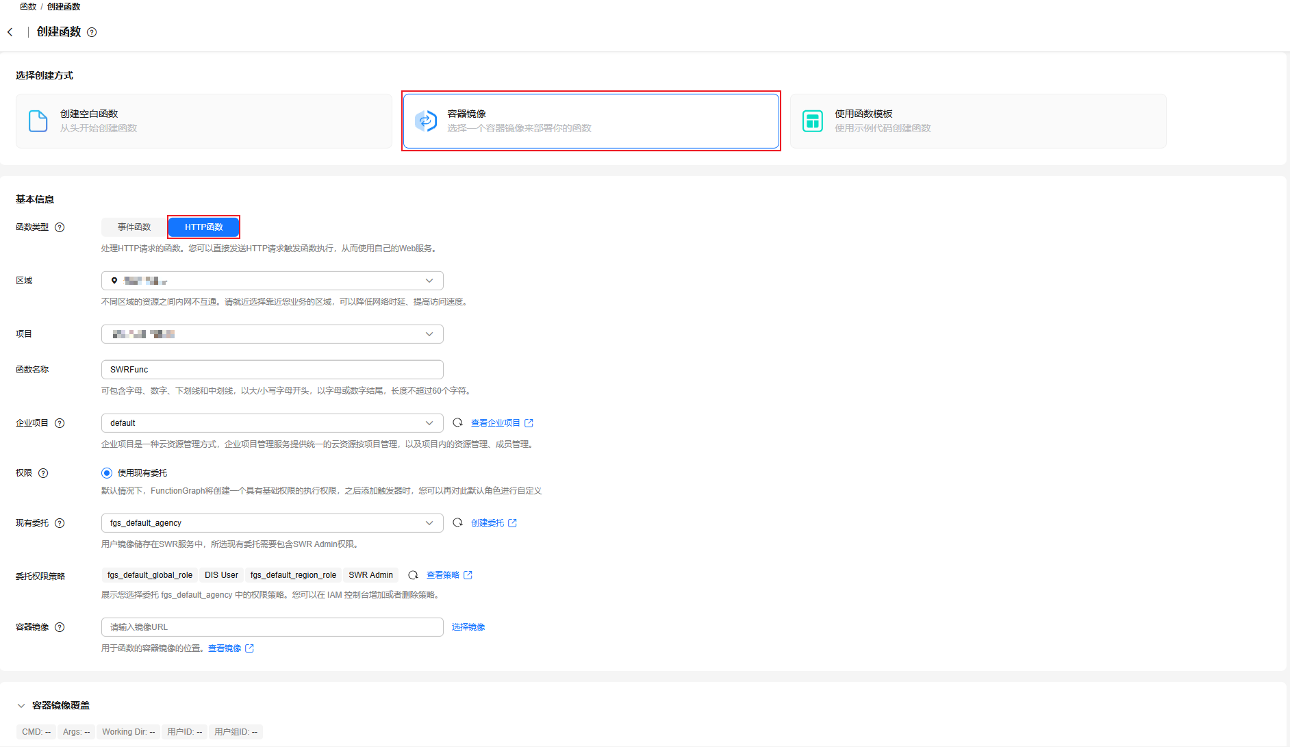Click the help icon beside 企业项目 label
The width and height of the screenshot is (1290, 747).
click(60, 423)
